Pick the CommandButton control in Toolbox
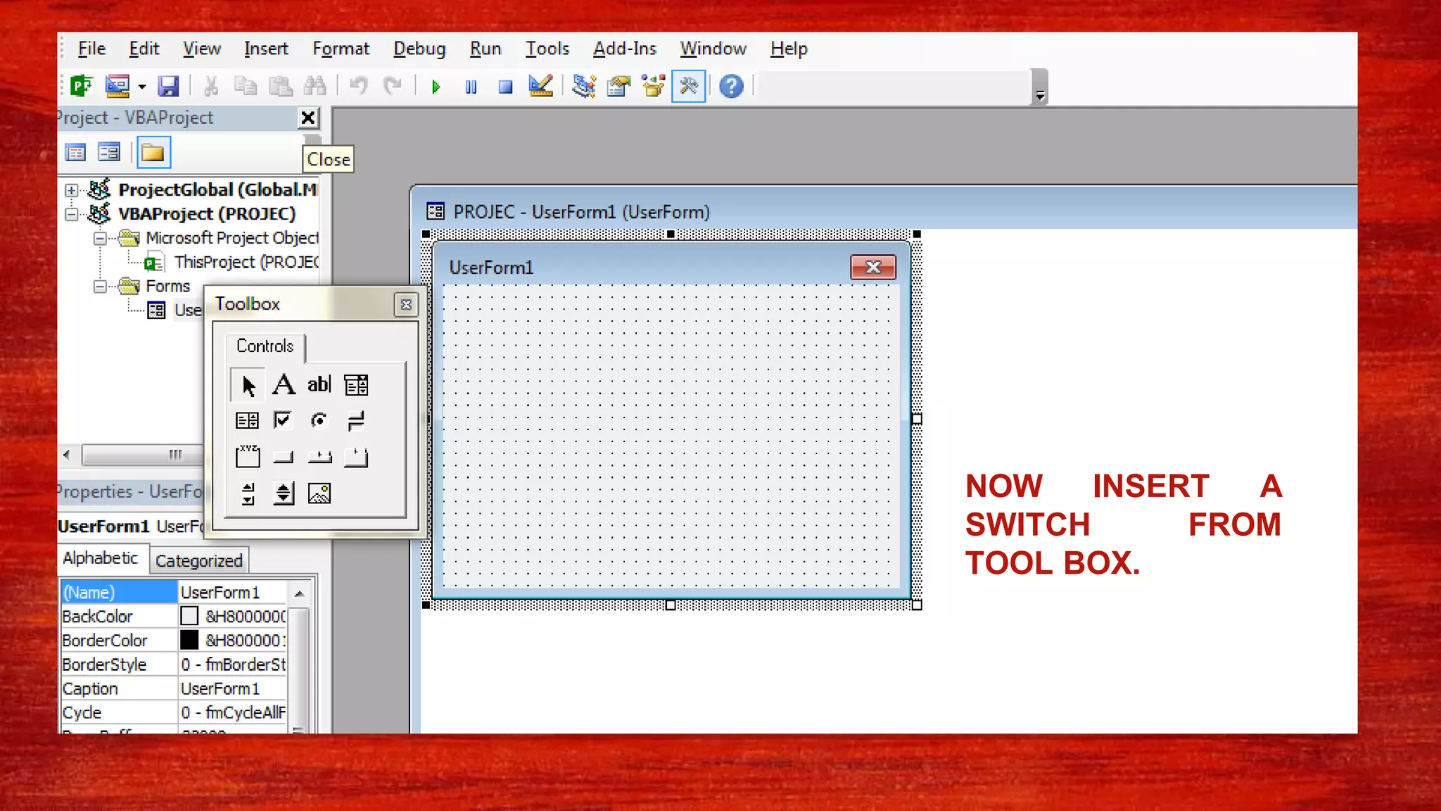 coord(284,458)
